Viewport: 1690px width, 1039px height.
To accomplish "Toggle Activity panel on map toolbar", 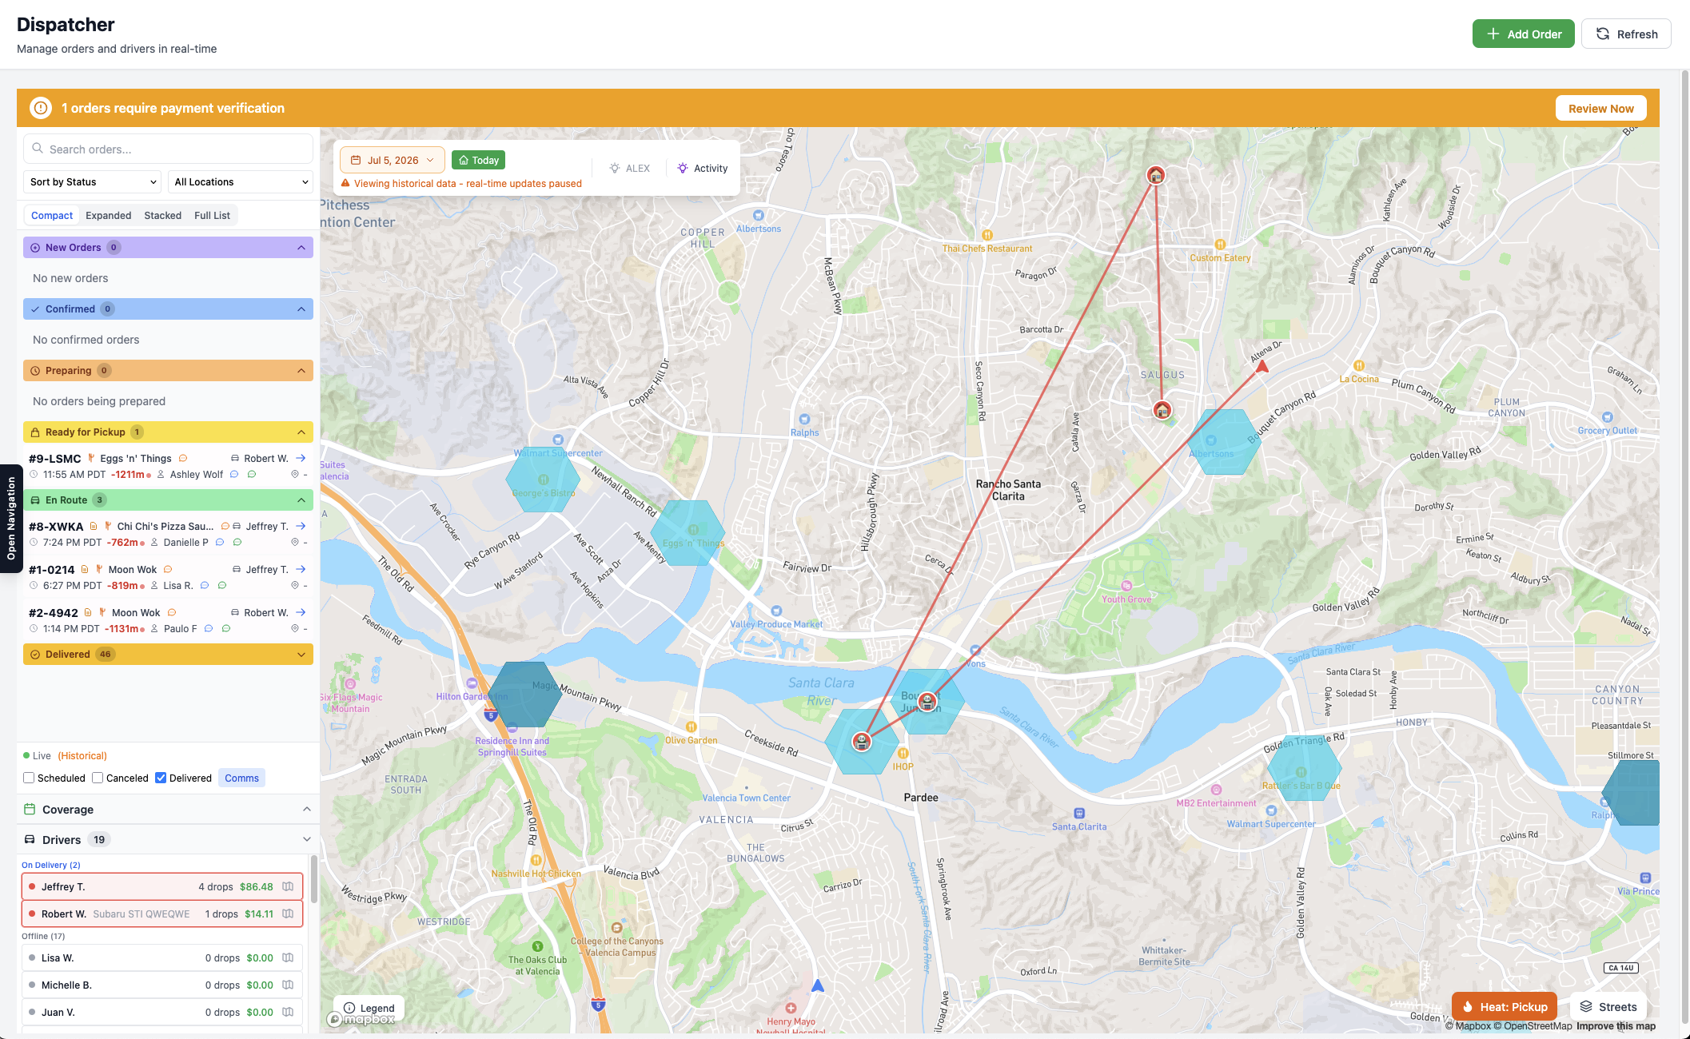I will [703, 168].
